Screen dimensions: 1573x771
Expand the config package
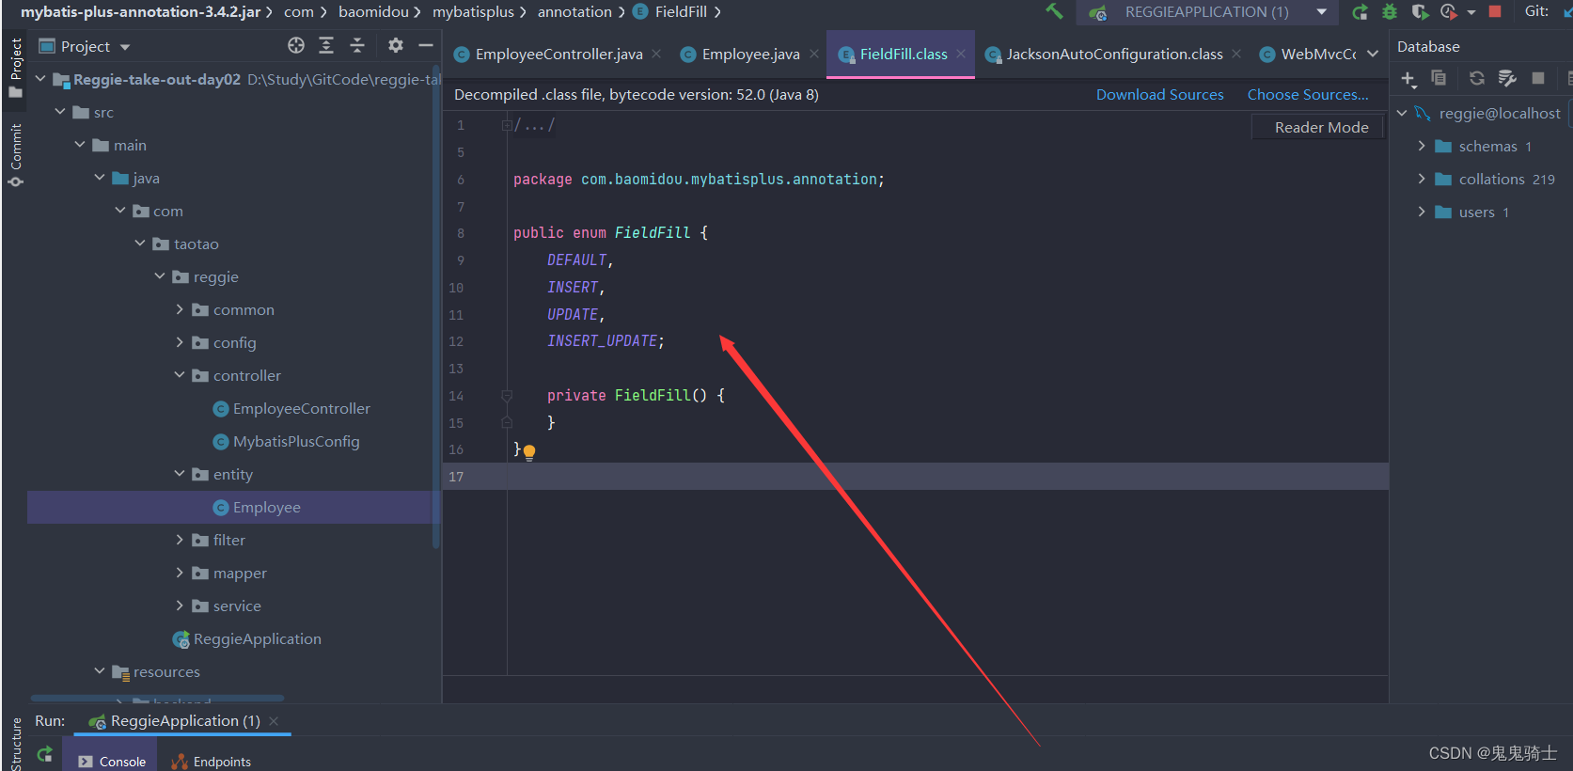(x=180, y=342)
